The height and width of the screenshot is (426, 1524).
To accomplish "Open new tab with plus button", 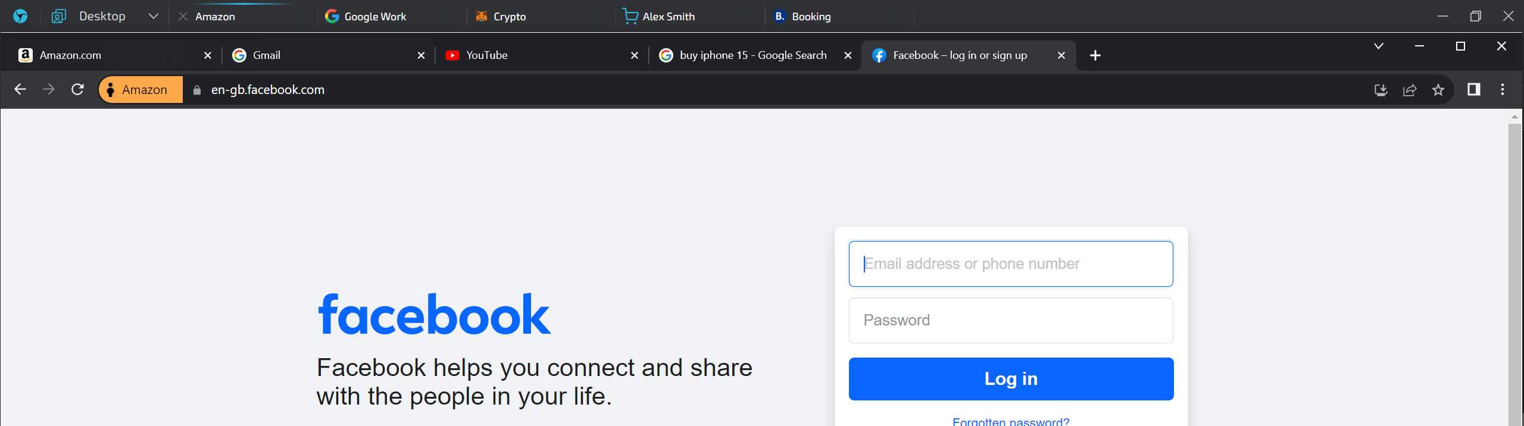I will [1095, 55].
